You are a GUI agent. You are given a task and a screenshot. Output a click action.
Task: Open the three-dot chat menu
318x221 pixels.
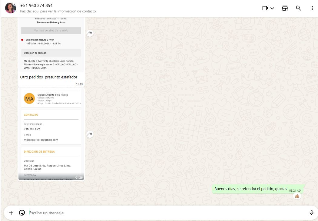[x=312, y=8]
